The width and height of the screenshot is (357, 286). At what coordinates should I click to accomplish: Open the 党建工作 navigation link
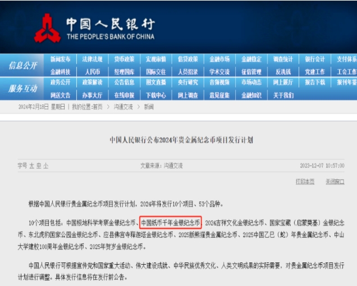point(315,72)
